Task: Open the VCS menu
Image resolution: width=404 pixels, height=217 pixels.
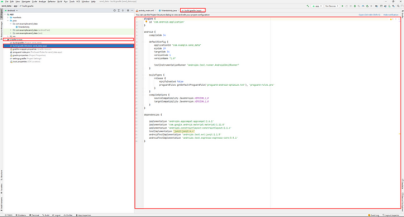Action: click(x=78, y=2)
